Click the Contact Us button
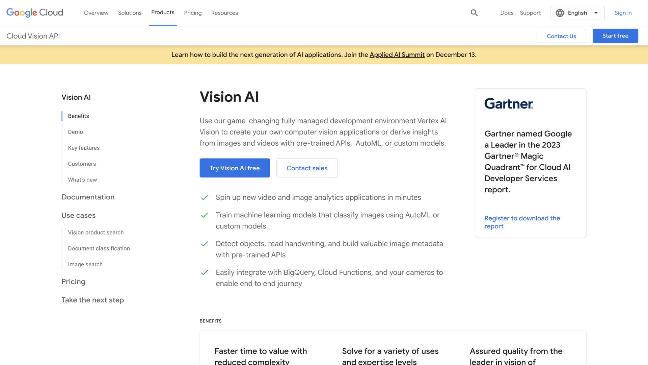Viewport: 648px width, 365px height. point(561,36)
